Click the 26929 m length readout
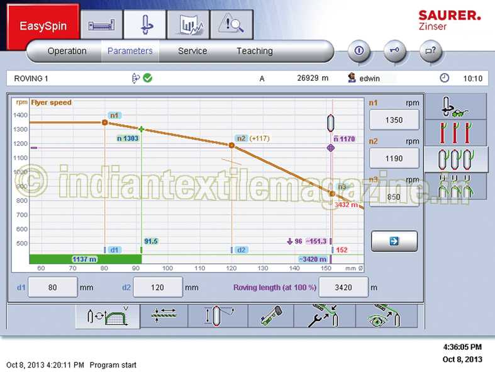 tap(313, 78)
